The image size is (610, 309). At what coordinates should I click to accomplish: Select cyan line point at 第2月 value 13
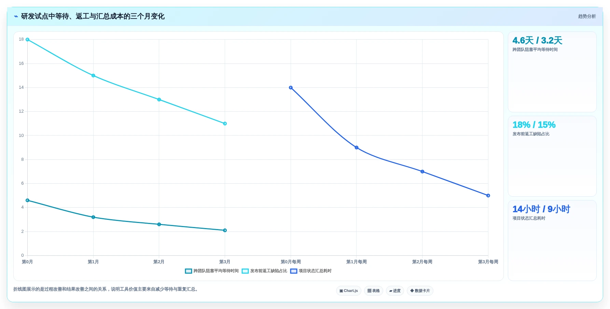point(159,100)
